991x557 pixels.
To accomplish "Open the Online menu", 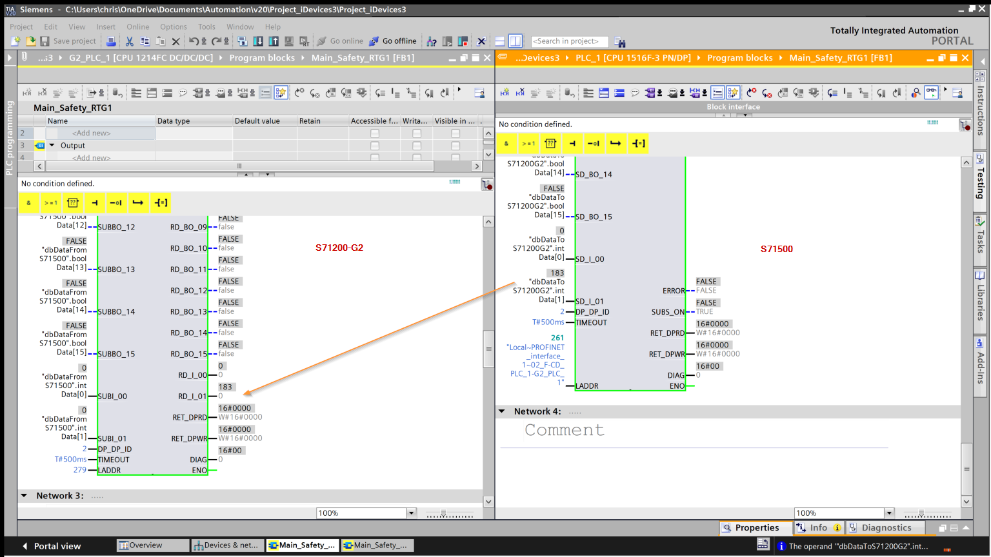I will click(138, 27).
